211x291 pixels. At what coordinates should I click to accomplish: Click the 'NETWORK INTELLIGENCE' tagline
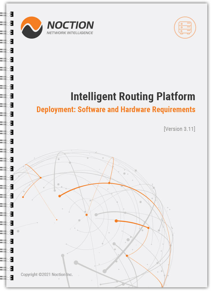pos(70,33)
